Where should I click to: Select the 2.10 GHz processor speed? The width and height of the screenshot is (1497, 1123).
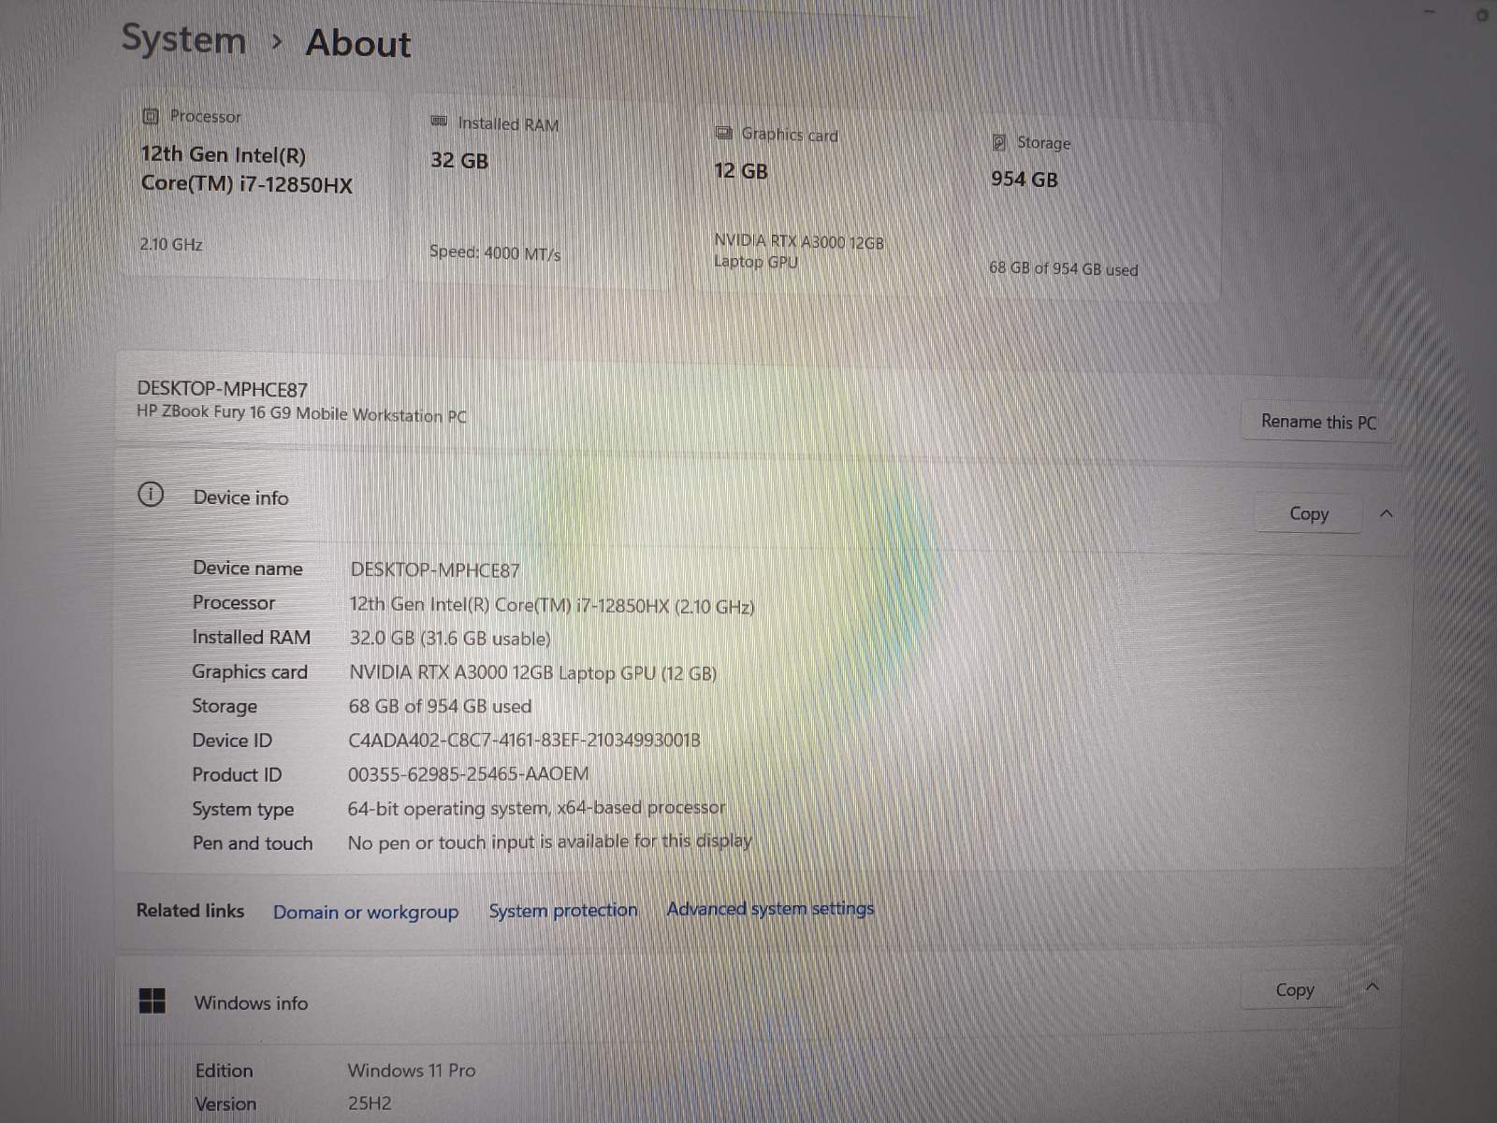click(x=171, y=244)
